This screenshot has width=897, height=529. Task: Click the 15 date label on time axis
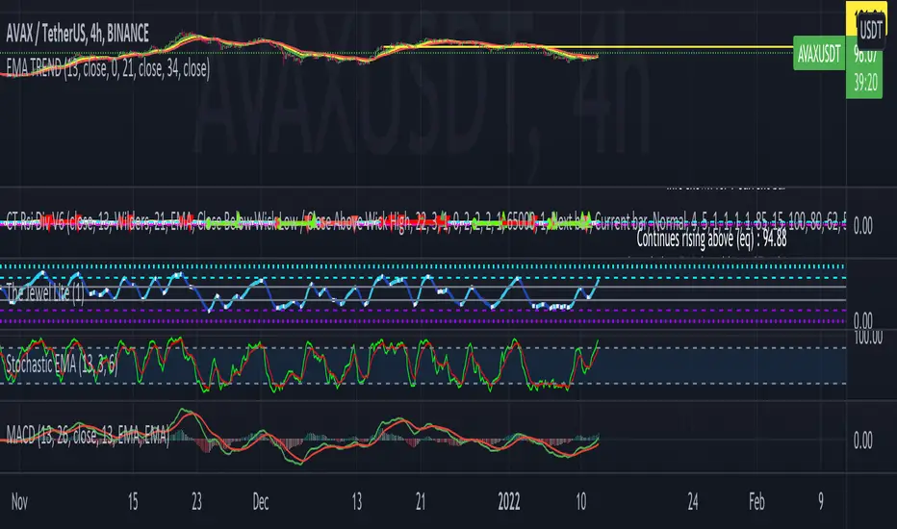point(133,502)
